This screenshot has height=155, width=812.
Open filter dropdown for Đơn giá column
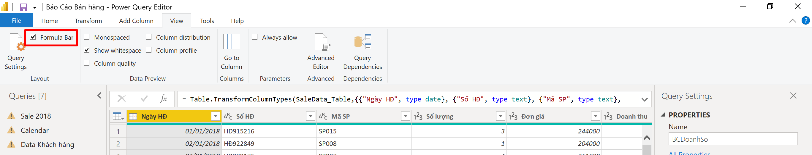(596, 117)
